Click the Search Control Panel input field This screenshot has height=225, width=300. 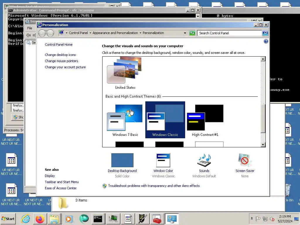[x=229, y=33]
